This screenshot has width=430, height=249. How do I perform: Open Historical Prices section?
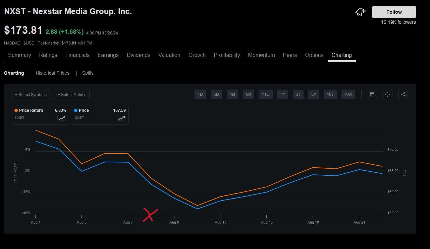(x=53, y=73)
